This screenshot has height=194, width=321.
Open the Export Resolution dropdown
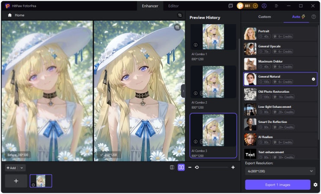[280, 171]
